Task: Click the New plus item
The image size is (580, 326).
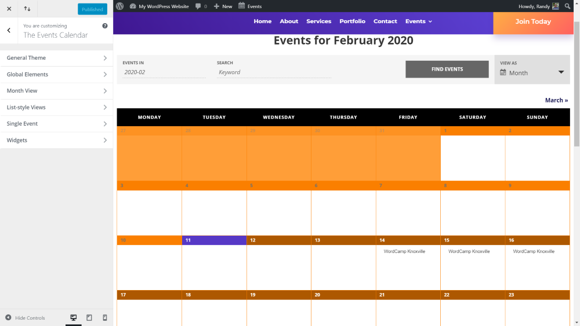Action: point(223,6)
